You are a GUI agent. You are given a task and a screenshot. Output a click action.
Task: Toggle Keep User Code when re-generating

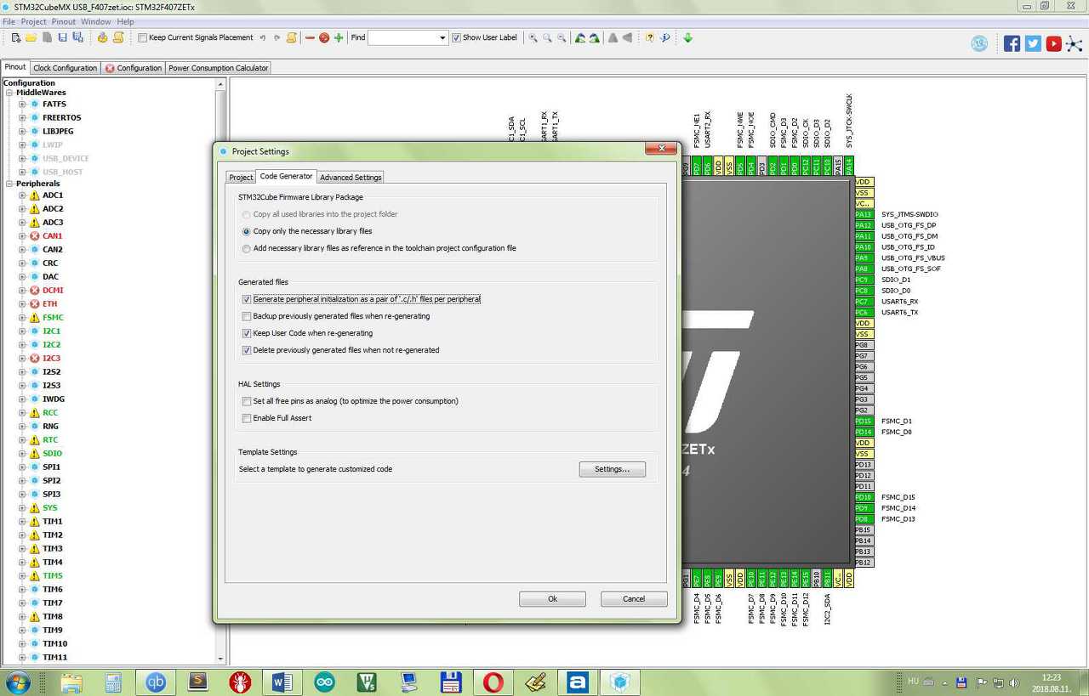pyautogui.click(x=247, y=333)
